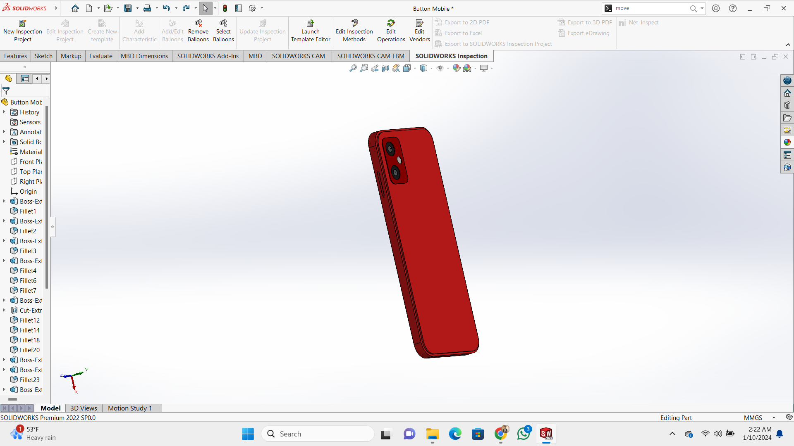Toggle the Select cursor tool
Screen dimensions: 794x446
[x=205, y=8]
